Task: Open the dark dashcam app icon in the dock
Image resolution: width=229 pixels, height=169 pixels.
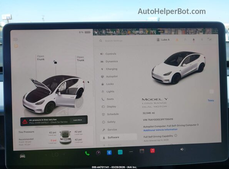Action: pos(142,151)
